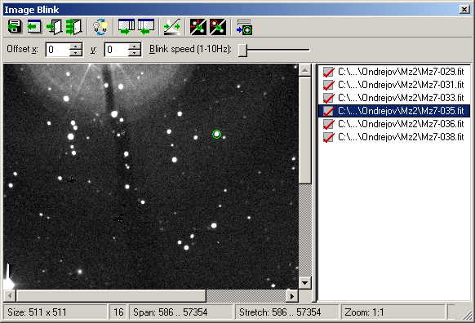Click the green circled star marker icon

coord(244,27)
